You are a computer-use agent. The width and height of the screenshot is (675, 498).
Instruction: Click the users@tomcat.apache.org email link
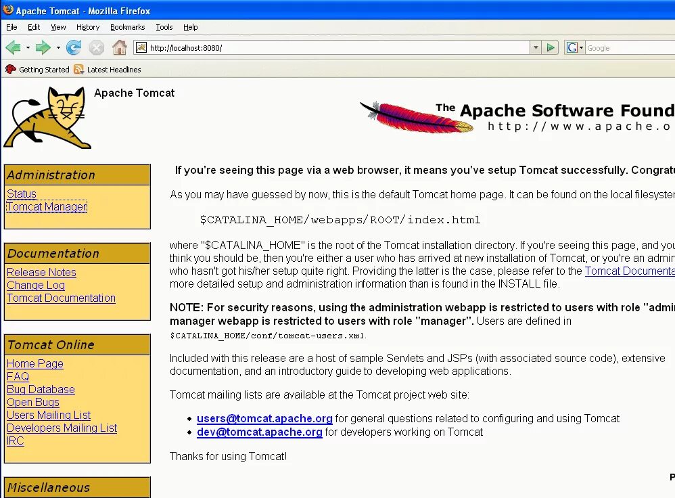point(264,418)
